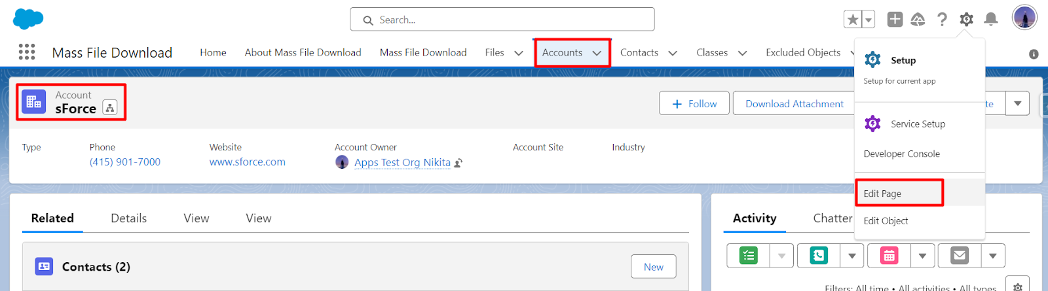This screenshot has height=291, width=1048.
Task: Expand the Files tab chevron
Action: pyautogui.click(x=519, y=53)
